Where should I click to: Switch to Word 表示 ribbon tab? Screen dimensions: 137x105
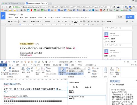click(73, 65)
